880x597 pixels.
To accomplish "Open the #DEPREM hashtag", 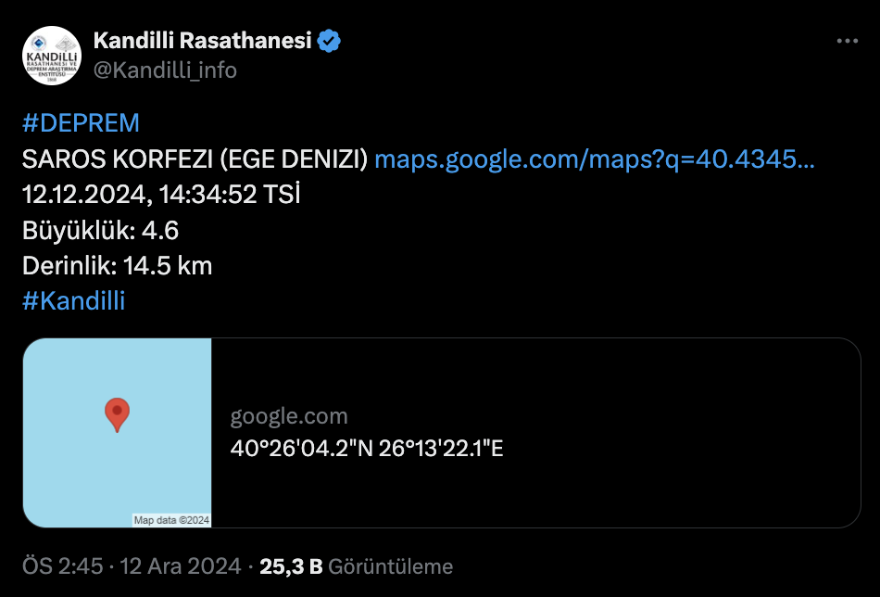I will tap(81, 123).
